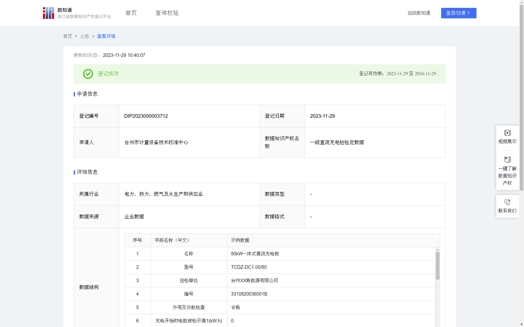This screenshot has width=524, height=327.
Task: Click the 联系我们 phone icon
Action: [x=507, y=202]
